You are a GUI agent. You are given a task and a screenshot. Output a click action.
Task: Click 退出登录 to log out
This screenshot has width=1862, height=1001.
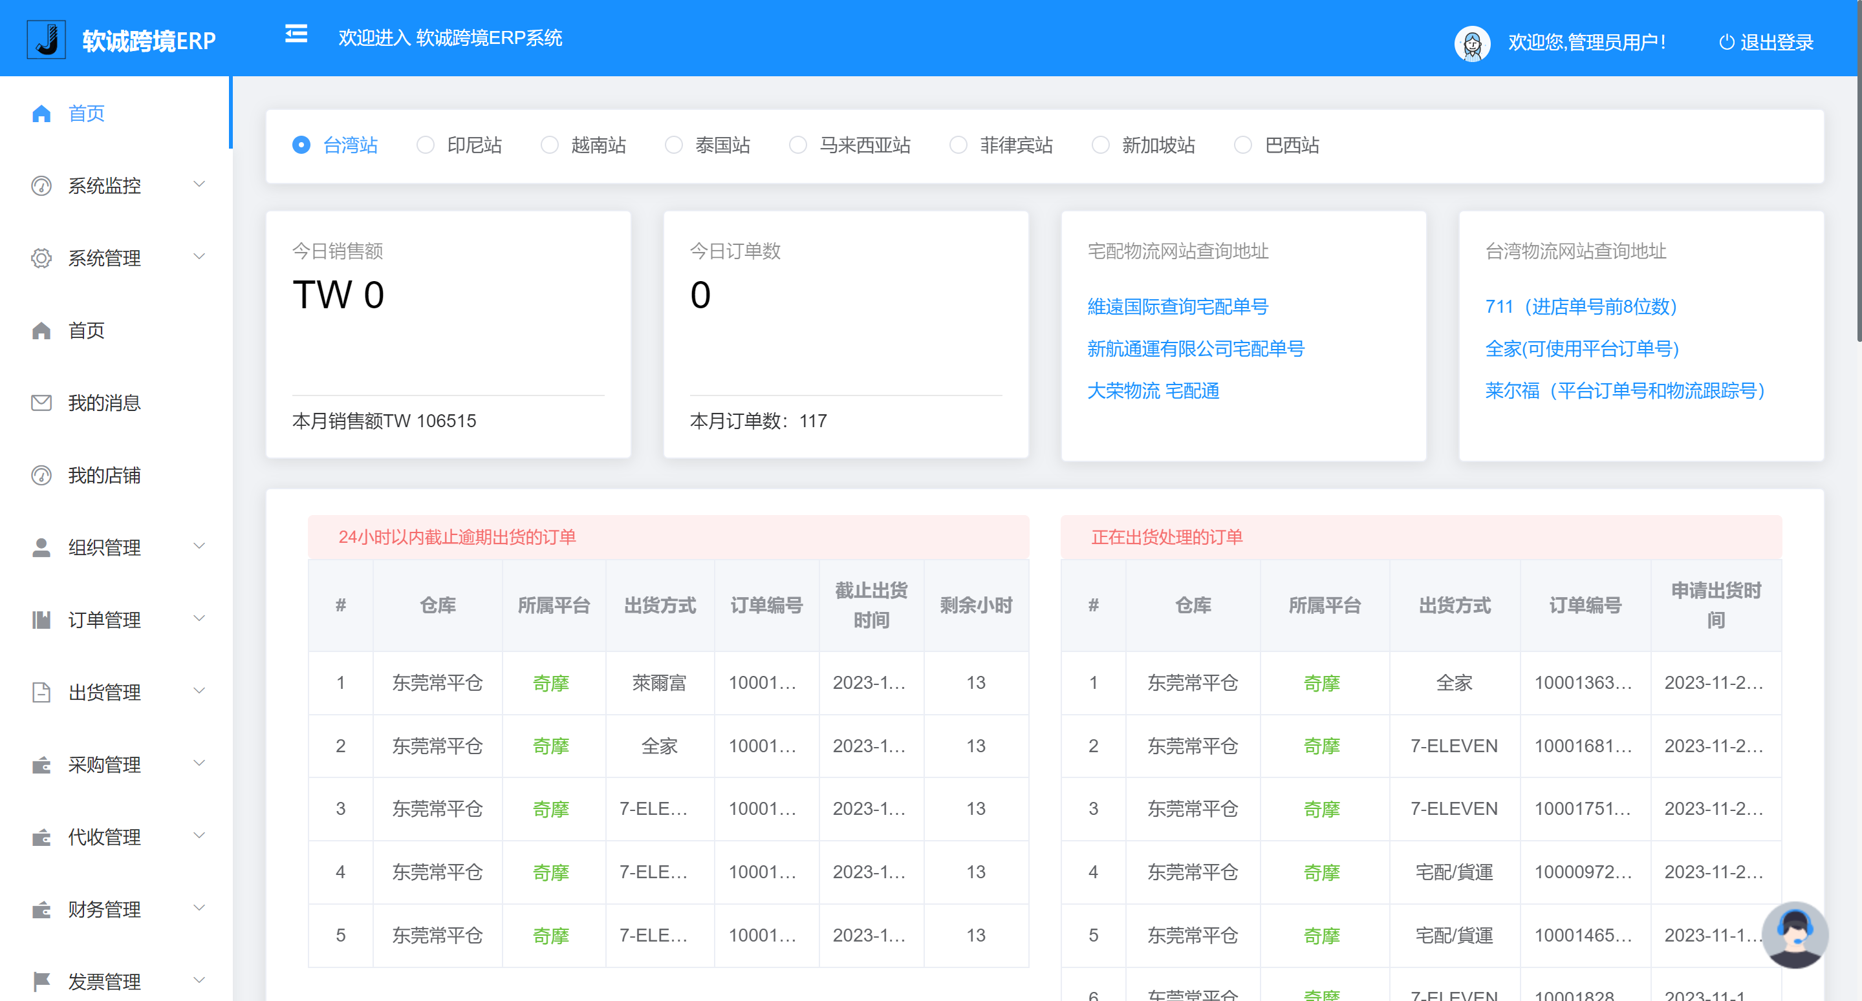pyautogui.click(x=1777, y=43)
